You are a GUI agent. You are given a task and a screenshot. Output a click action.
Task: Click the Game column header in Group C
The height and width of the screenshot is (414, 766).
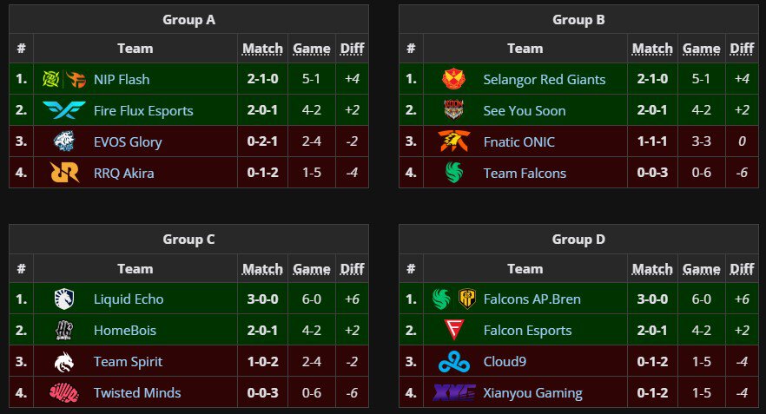tap(312, 268)
